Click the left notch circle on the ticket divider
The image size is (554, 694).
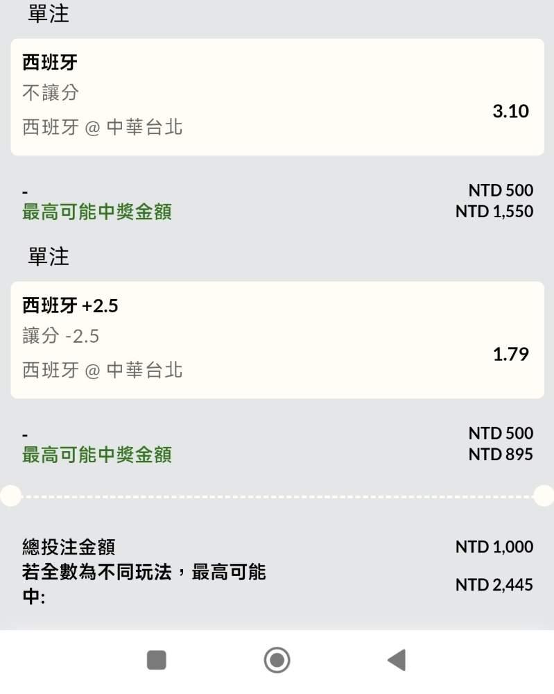[10, 496]
